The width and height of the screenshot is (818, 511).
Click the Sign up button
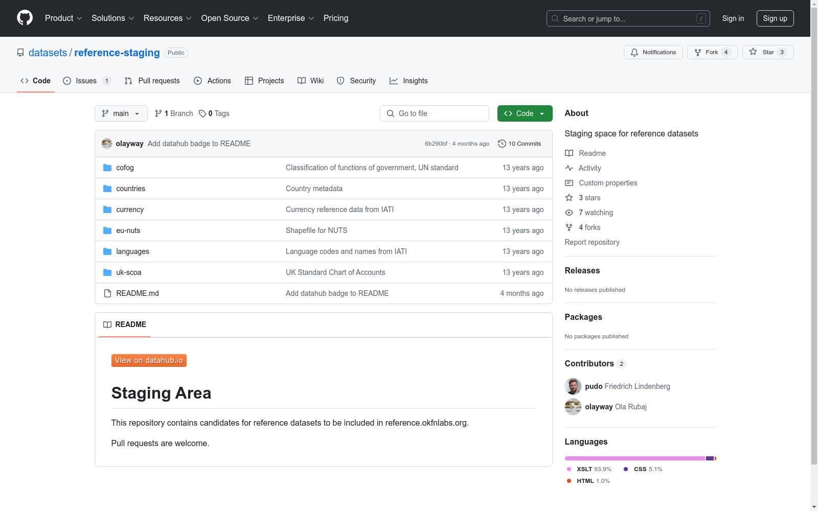[775, 18]
